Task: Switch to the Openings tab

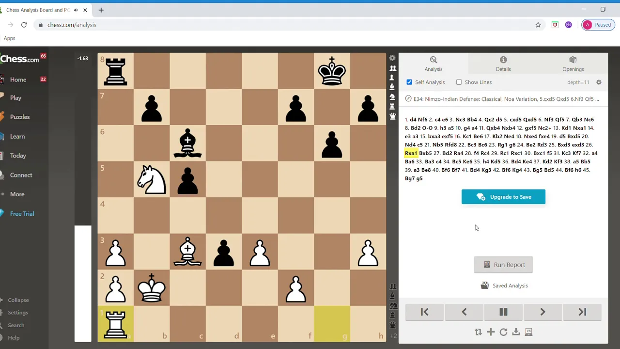Action: point(573,63)
